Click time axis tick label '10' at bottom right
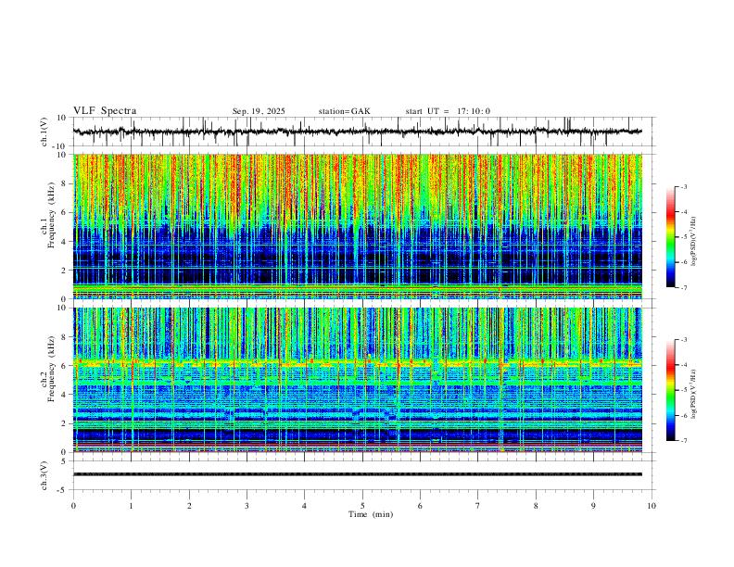 pyautogui.click(x=652, y=506)
